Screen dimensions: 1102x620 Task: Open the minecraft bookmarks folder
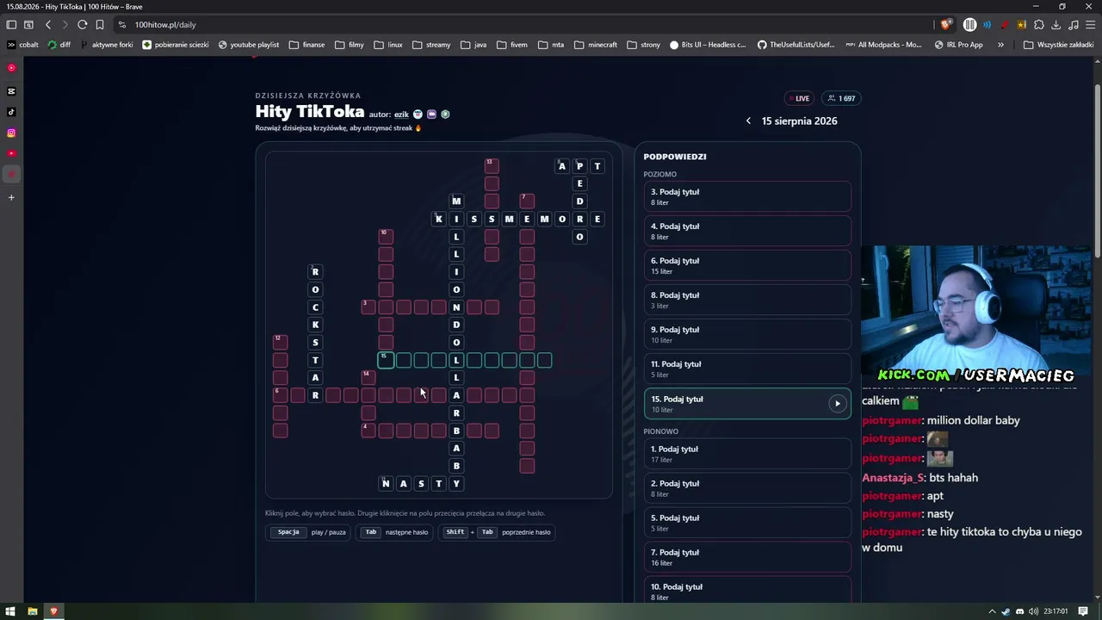596,45
